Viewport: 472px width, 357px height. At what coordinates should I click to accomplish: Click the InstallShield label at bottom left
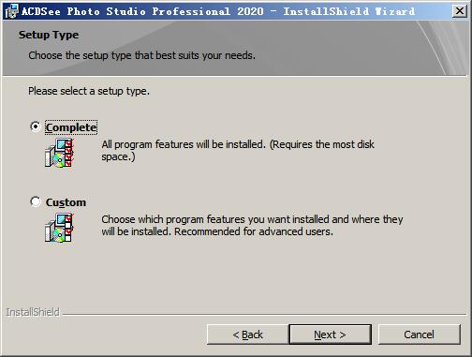click(x=33, y=312)
